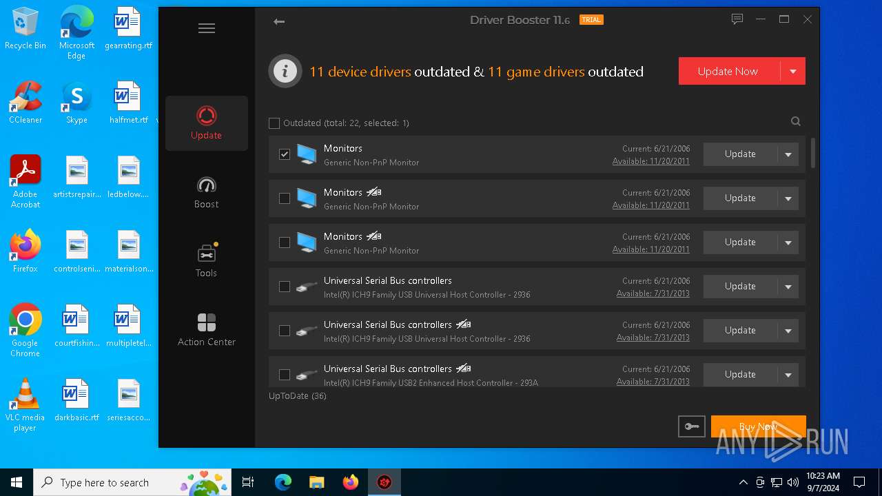The width and height of the screenshot is (882, 496).
Task: Select CCleaner desktop shortcut
Action: [x=25, y=102]
